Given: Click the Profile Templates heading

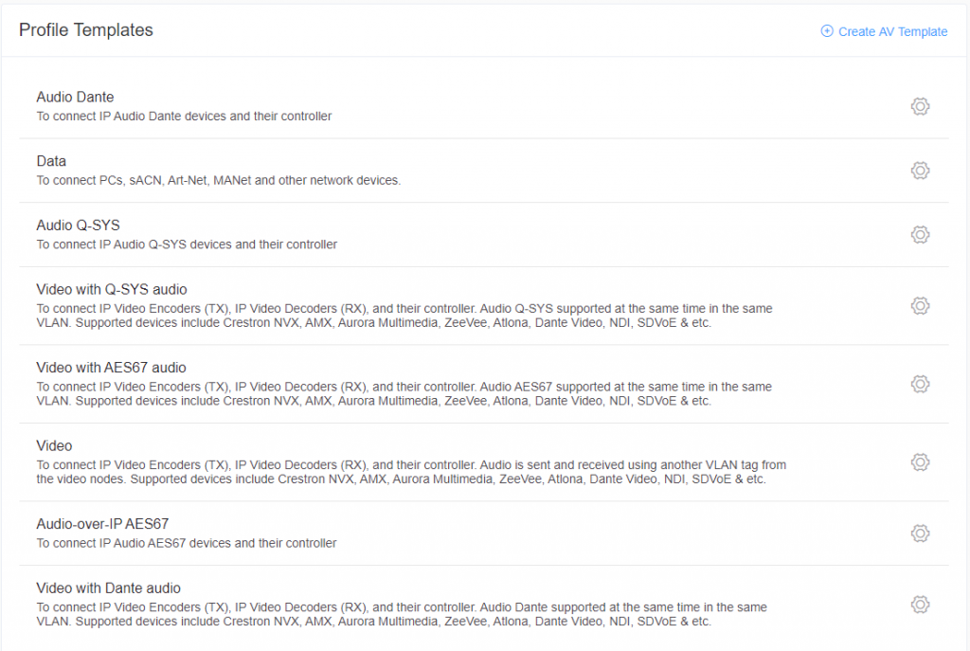Looking at the screenshot, I should point(85,29).
